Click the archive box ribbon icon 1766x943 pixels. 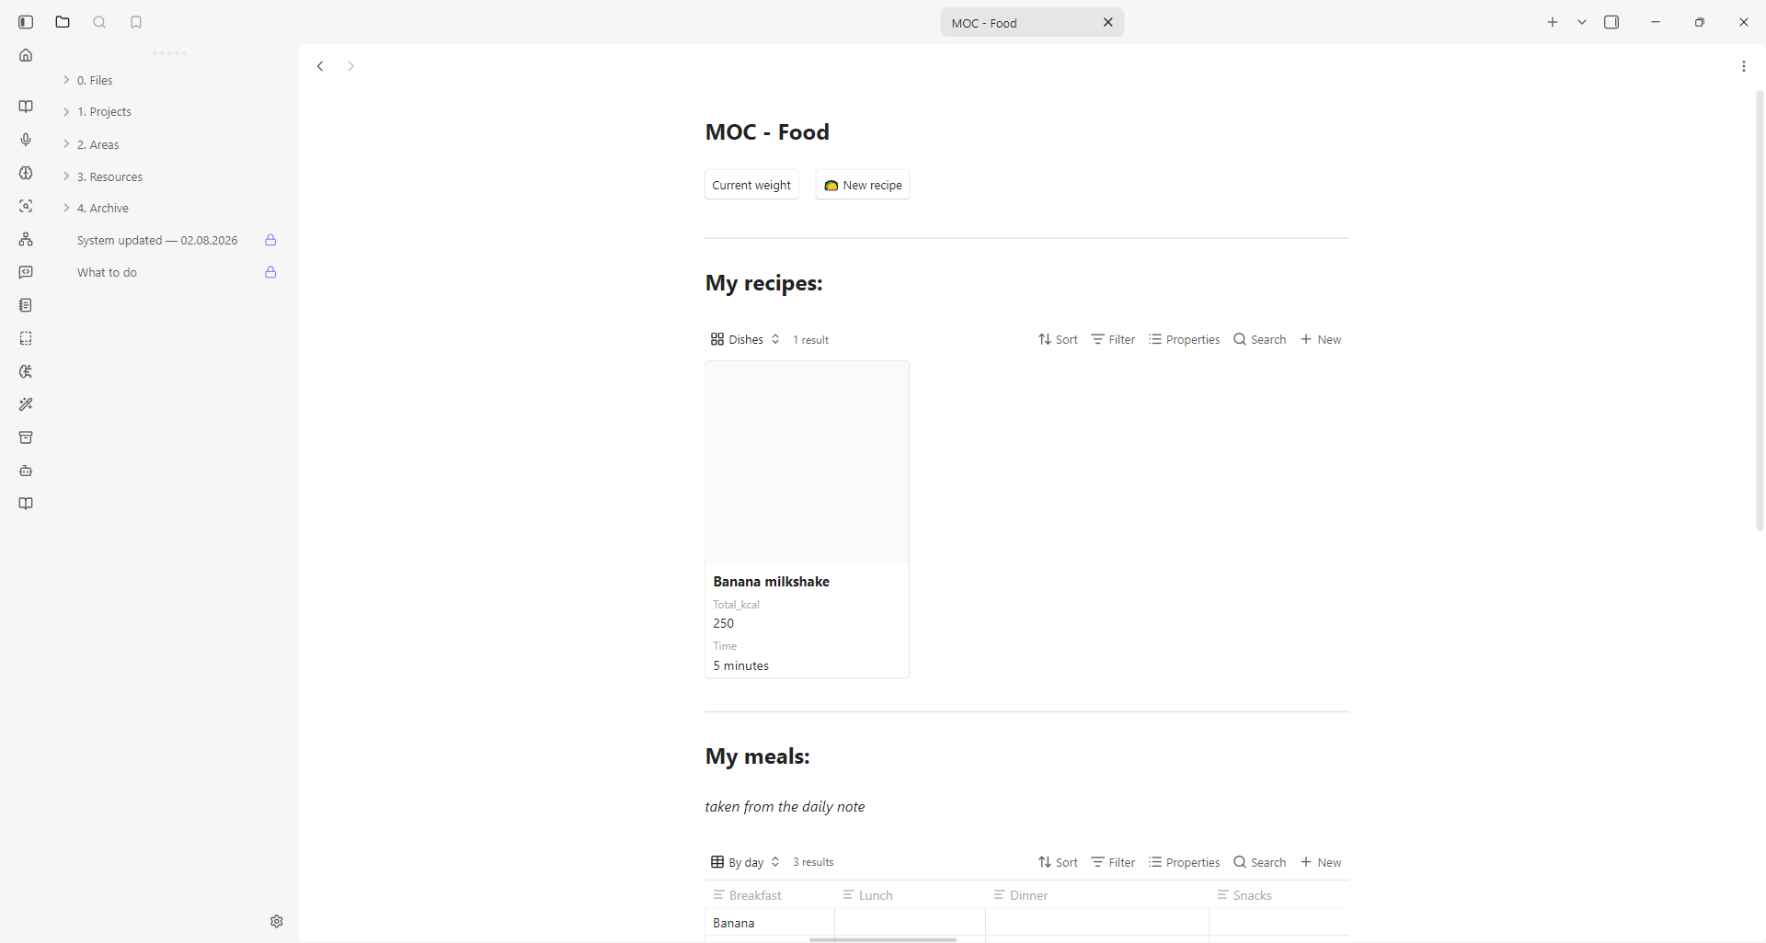pyautogui.click(x=26, y=437)
